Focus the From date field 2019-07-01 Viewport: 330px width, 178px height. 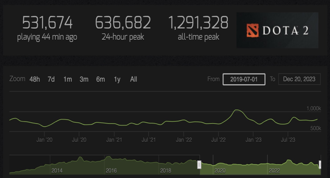click(x=244, y=79)
